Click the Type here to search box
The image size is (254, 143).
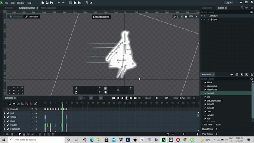coord(36,140)
